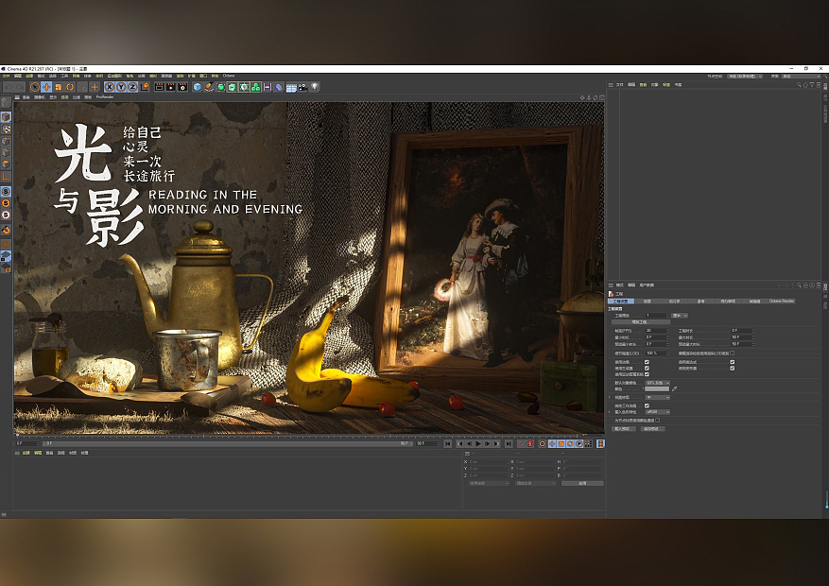
Task: Click the Undo icon
Action: (x=8, y=85)
